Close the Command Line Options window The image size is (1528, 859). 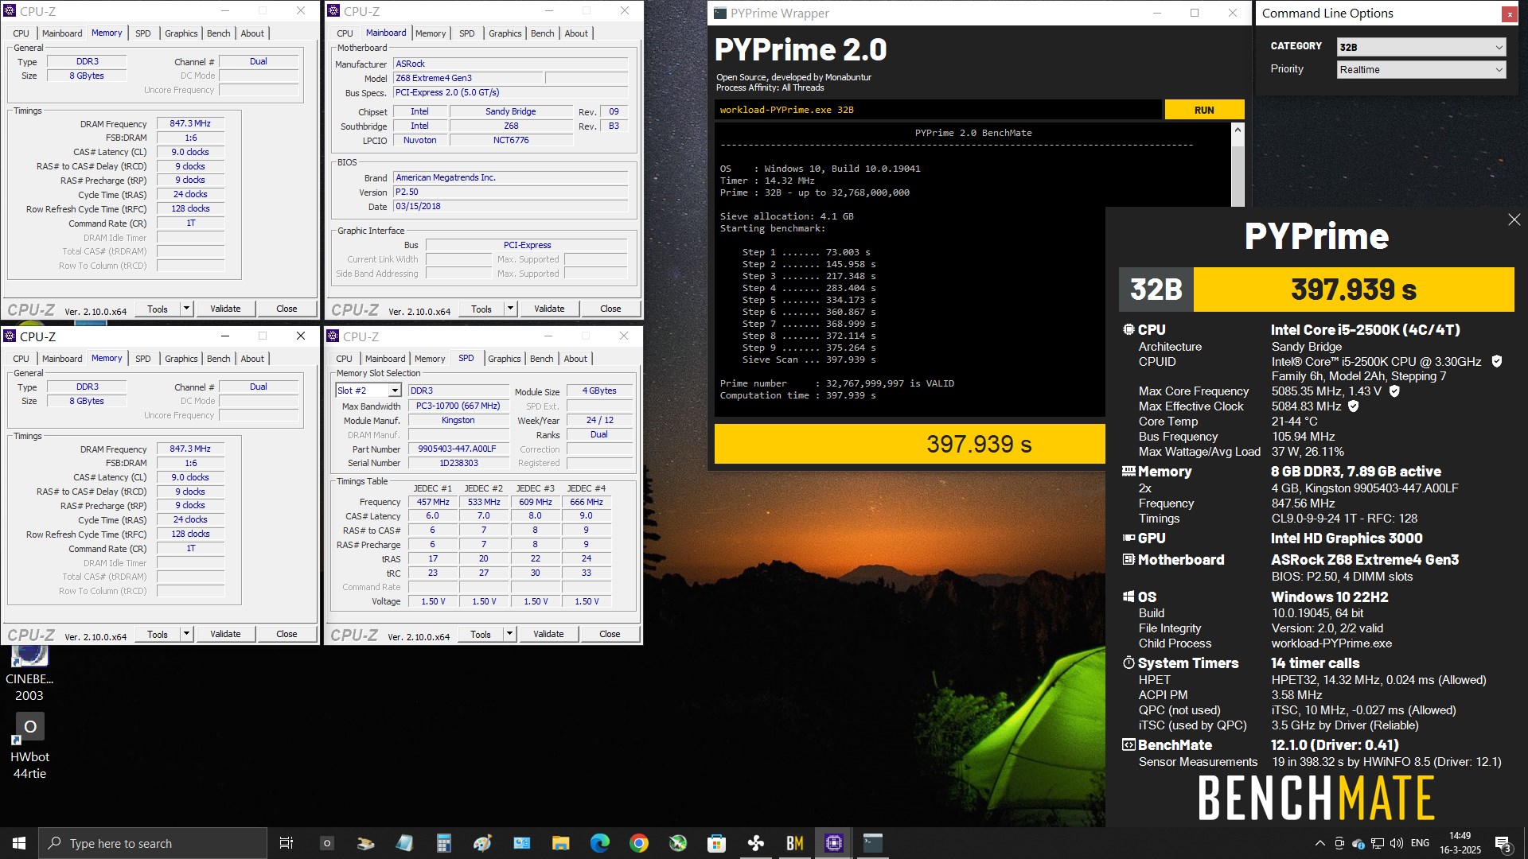pyautogui.click(x=1508, y=14)
